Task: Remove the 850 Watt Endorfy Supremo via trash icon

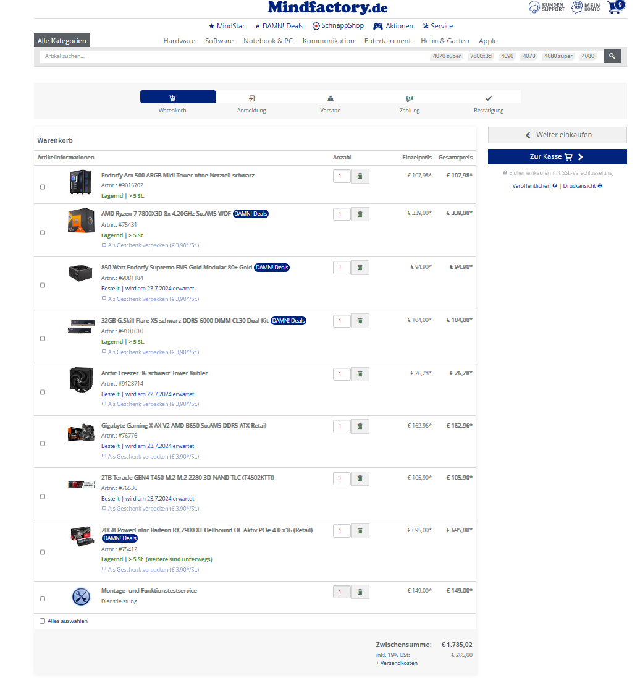Action: pyautogui.click(x=360, y=267)
